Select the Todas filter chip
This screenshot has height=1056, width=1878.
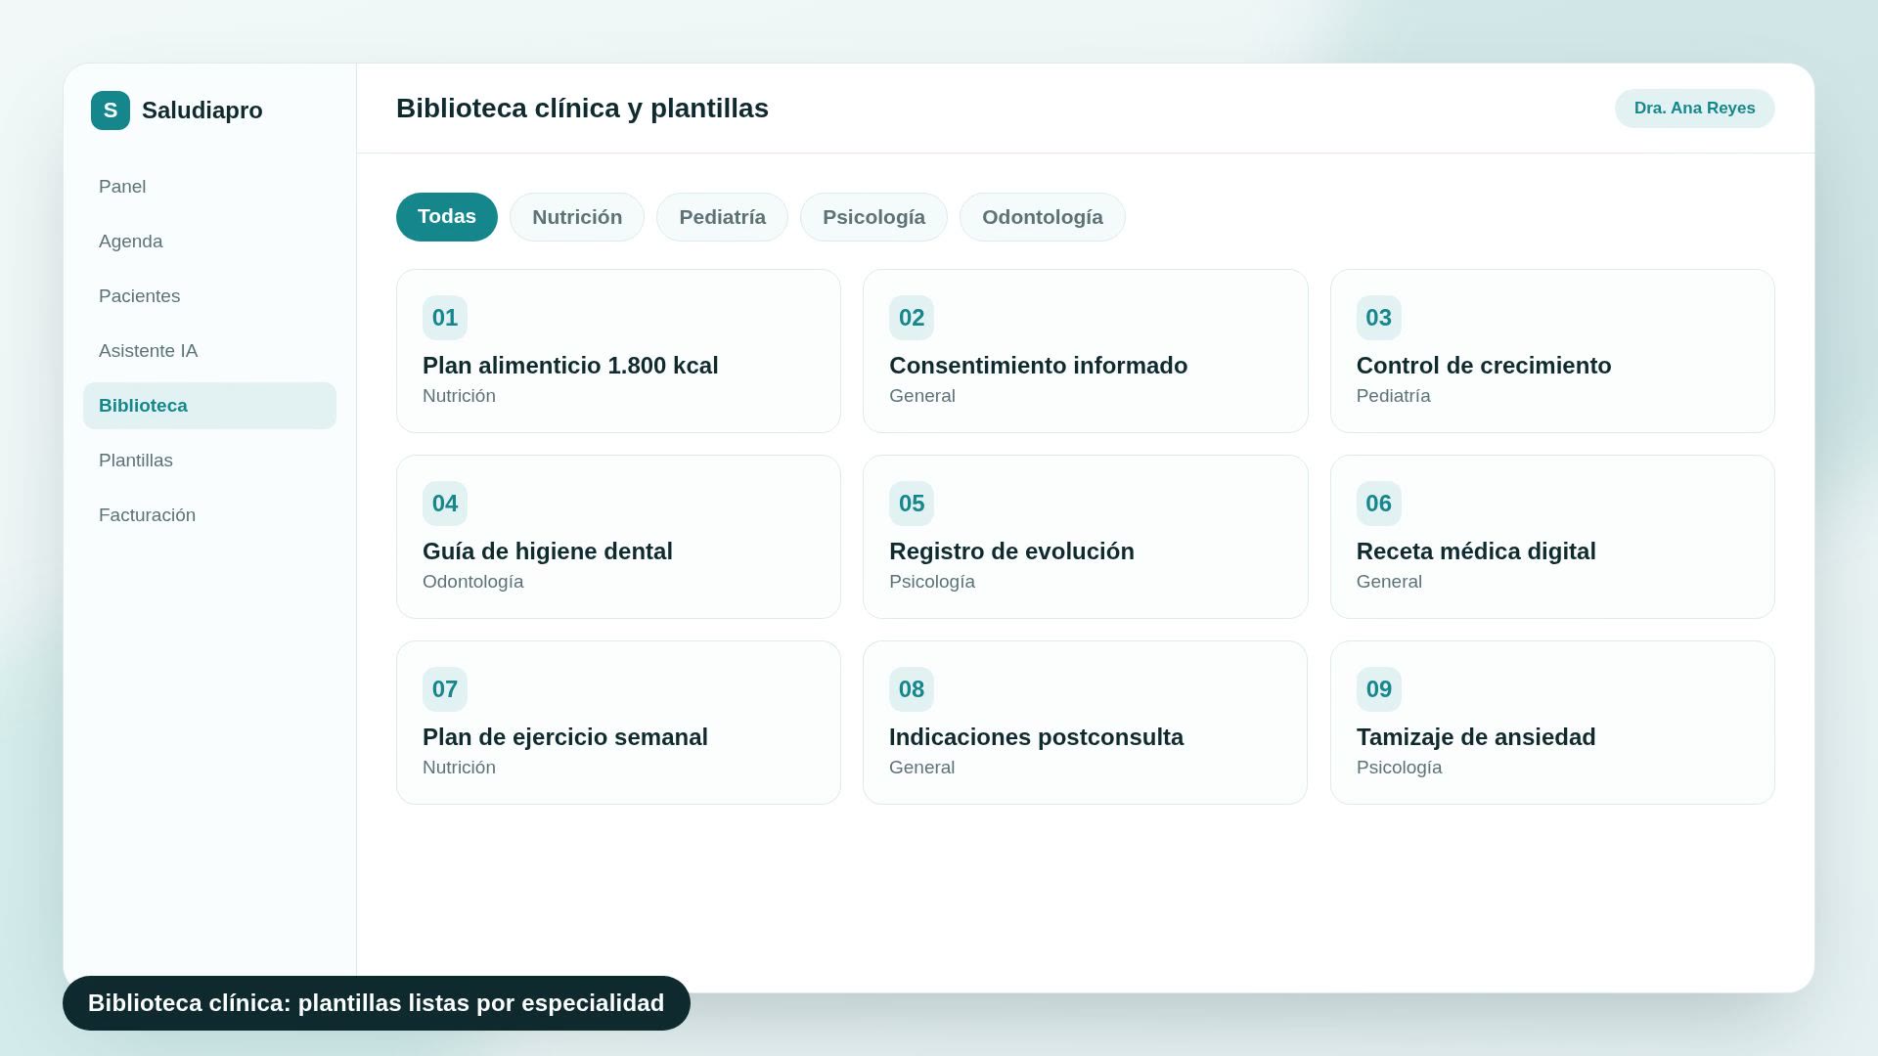click(x=447, y=217)
